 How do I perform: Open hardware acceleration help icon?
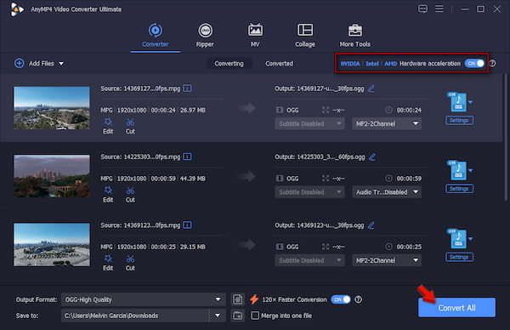click(492, 64)
